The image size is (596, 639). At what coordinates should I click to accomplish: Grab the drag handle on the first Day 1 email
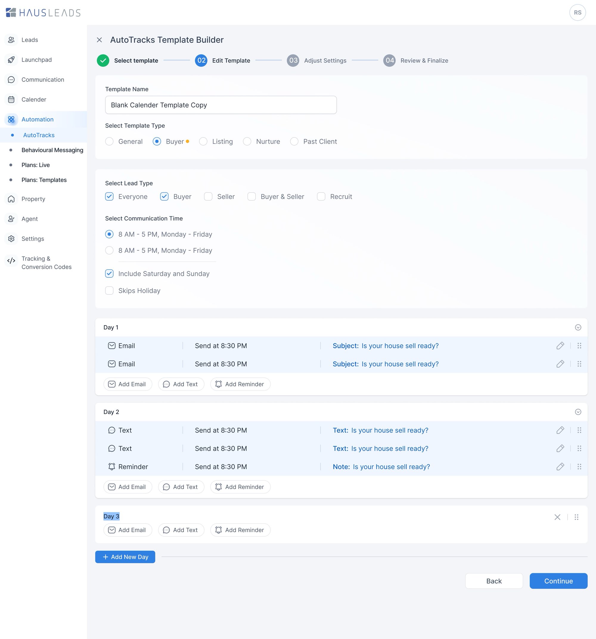point(579,345)
